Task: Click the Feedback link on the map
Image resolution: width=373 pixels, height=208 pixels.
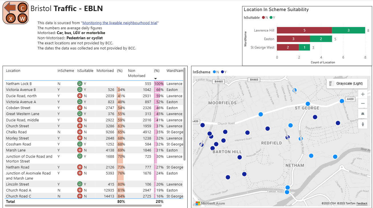Action: point(362,203)
